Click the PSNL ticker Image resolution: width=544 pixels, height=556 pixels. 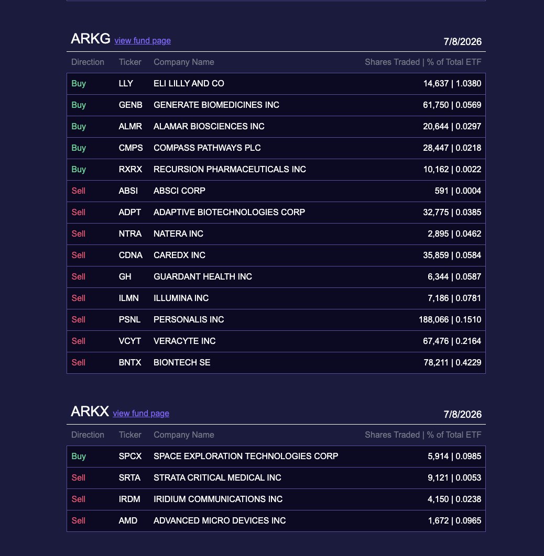[129, 319]
